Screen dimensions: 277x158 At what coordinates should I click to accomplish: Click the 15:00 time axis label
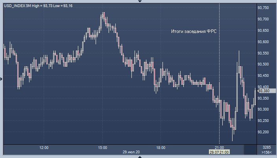[102, 148]
